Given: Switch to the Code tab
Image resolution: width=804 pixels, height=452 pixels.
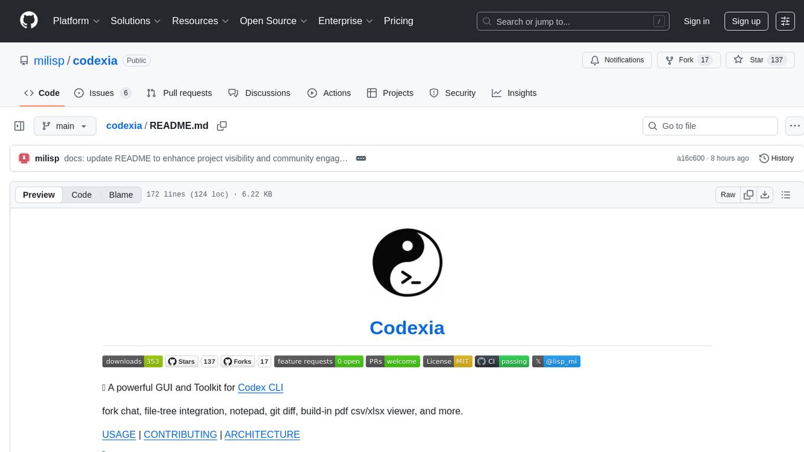Looking at the screenshot, I should pyautogui.click(x=42, y=93).
